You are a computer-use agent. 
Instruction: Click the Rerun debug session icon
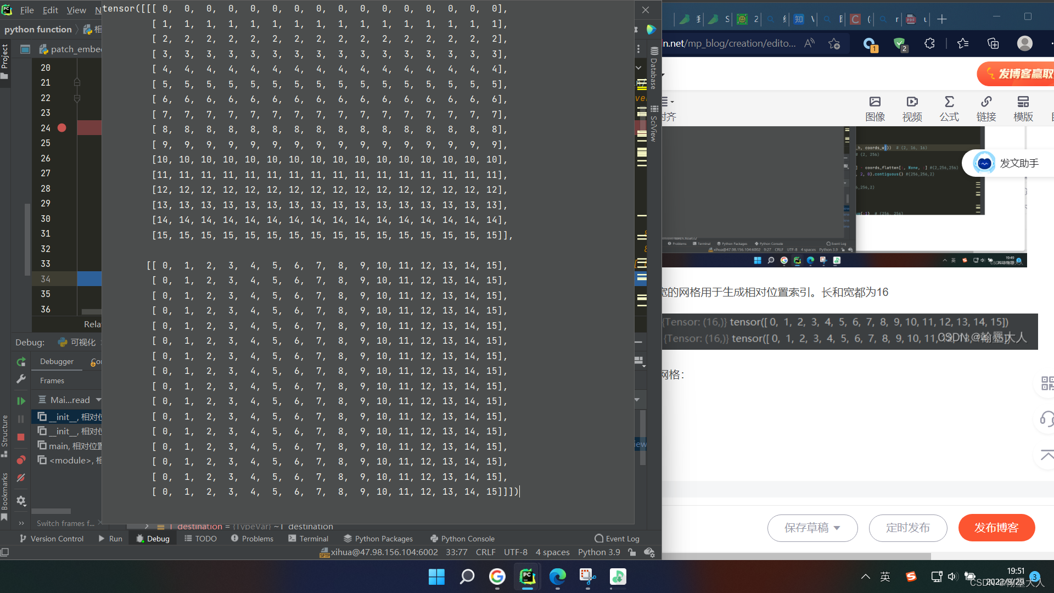[x=21, y=362]
